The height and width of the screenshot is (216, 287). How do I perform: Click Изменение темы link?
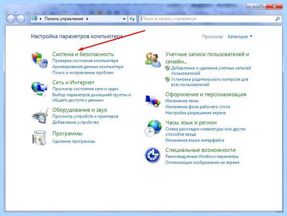pos(182,101)
